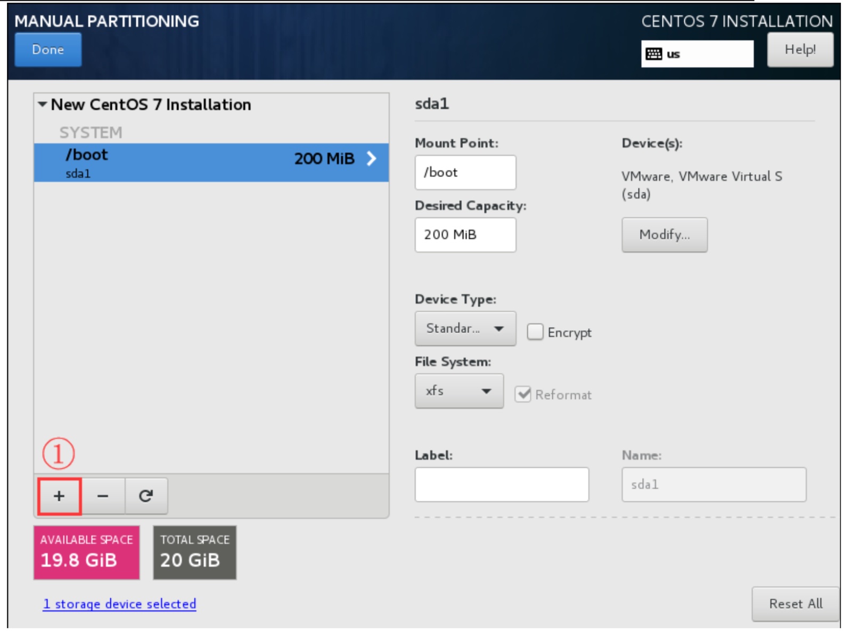Open the xfs File System dropdown

pyautogui.click(x=458, y=391)
